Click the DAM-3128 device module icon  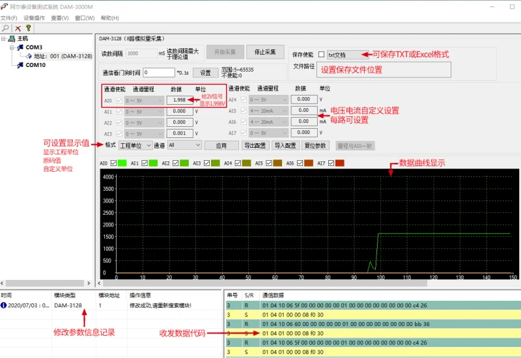[x=29, y=56]
